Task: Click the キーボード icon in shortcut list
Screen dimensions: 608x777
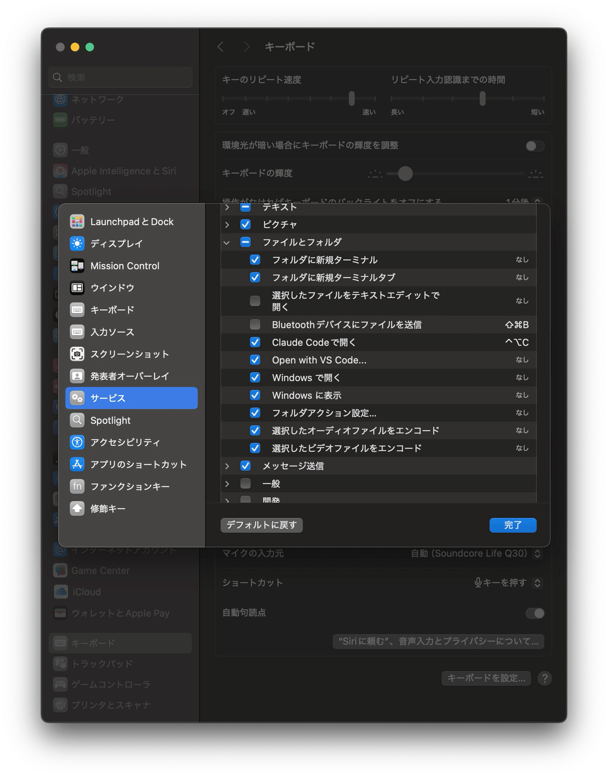Action: click(x=77, y=310)
